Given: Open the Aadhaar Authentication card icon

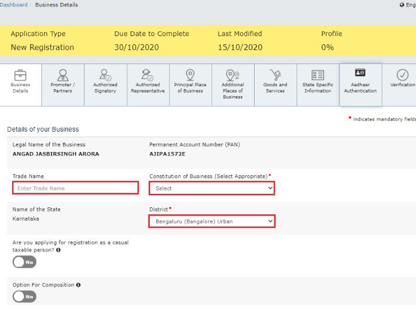Looking at the screenshot, I should pos(360,73).
